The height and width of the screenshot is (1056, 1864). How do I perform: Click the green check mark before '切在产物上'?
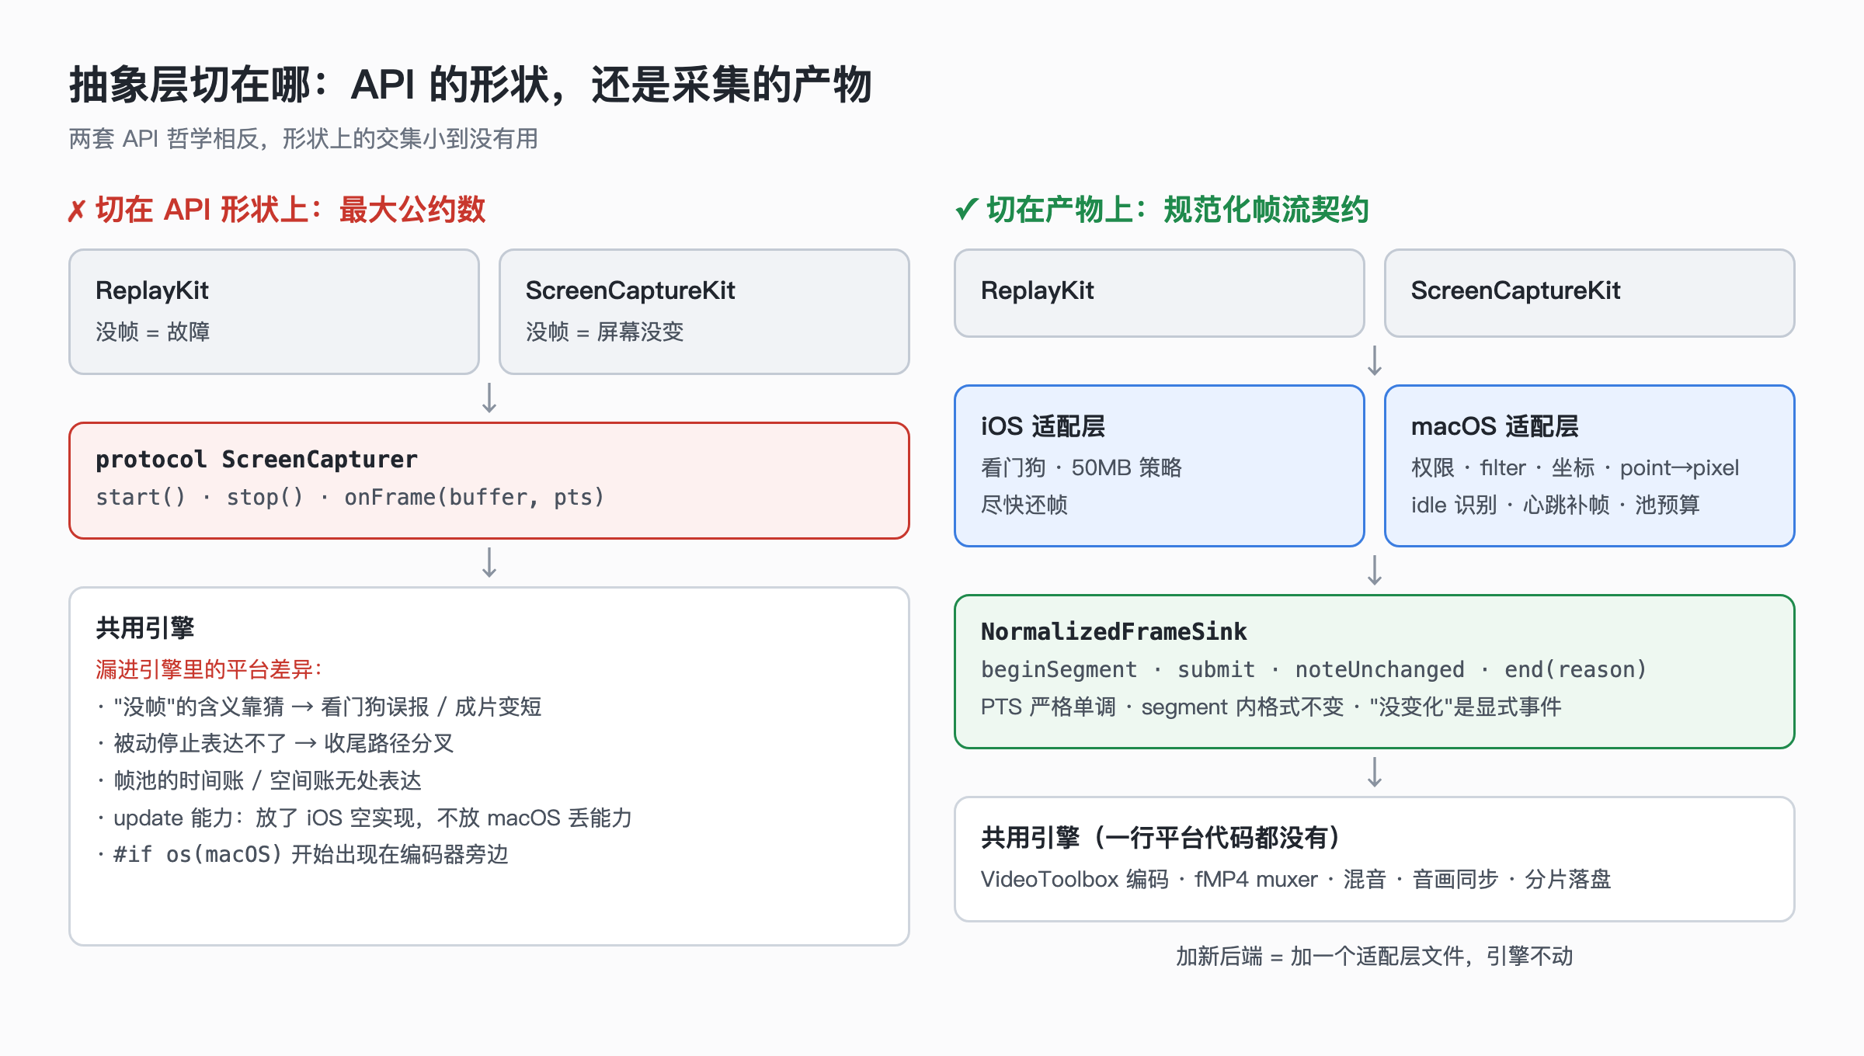click(x=966, y=209)
